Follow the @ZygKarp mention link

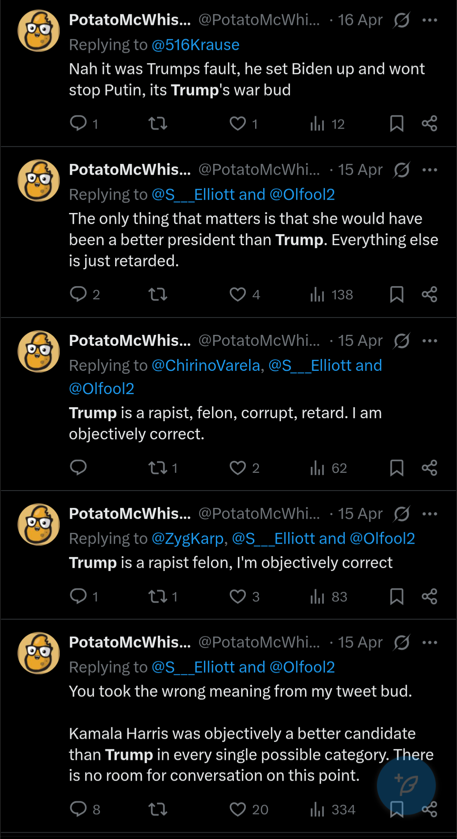click(187, 538)
